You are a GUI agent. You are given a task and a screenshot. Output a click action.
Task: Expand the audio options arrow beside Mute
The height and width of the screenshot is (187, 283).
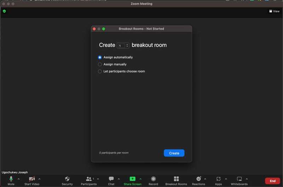pos(18,179)
